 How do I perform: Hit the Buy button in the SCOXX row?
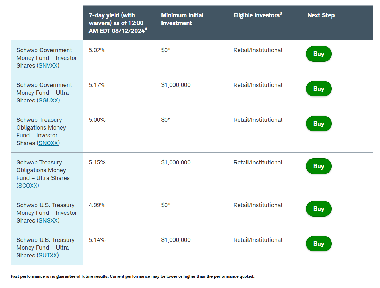[319, 166]
